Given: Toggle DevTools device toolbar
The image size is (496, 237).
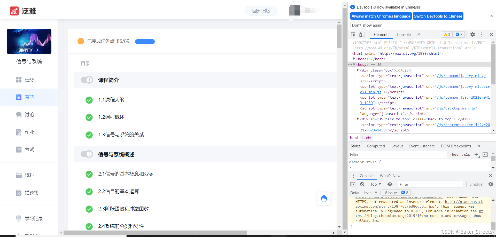Looking at the screenshot, I should tap(362, 34).
